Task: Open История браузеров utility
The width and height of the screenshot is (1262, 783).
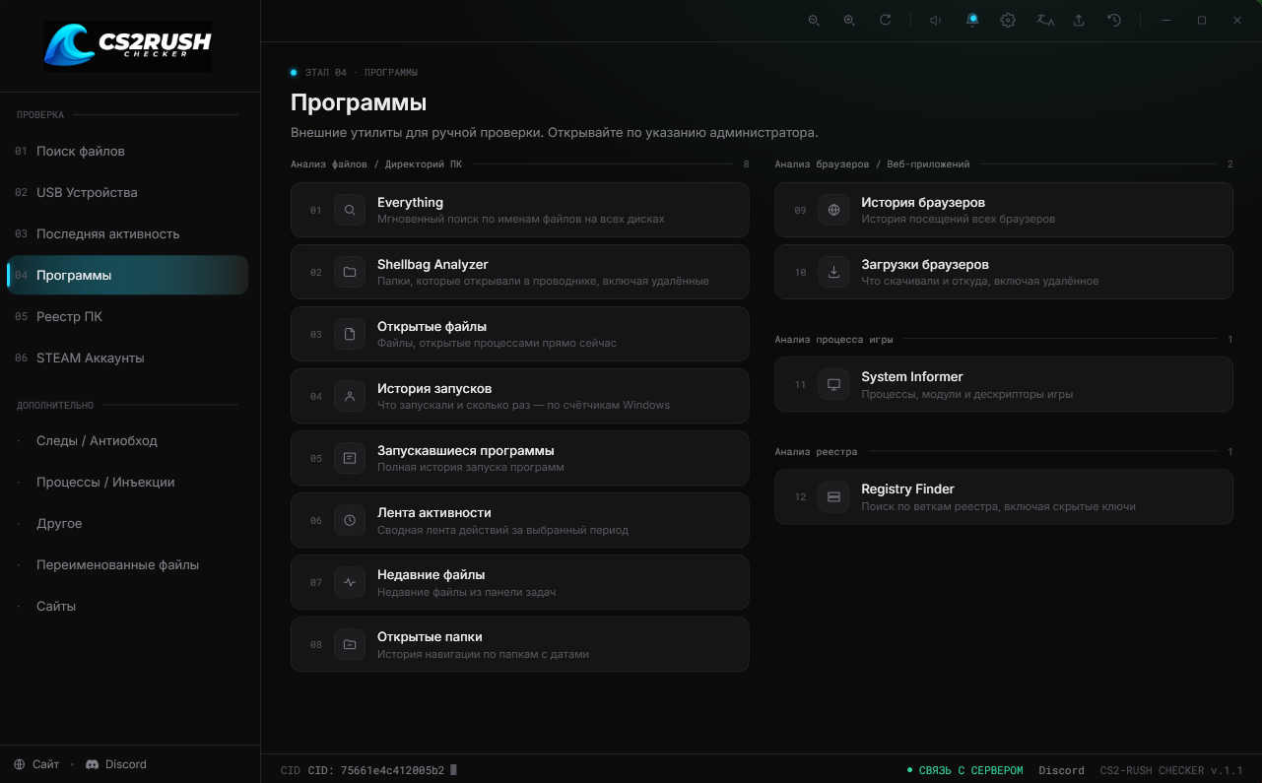Action: tap(1004, 210)
